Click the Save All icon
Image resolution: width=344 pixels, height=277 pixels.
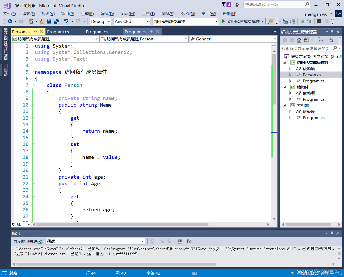56,22
